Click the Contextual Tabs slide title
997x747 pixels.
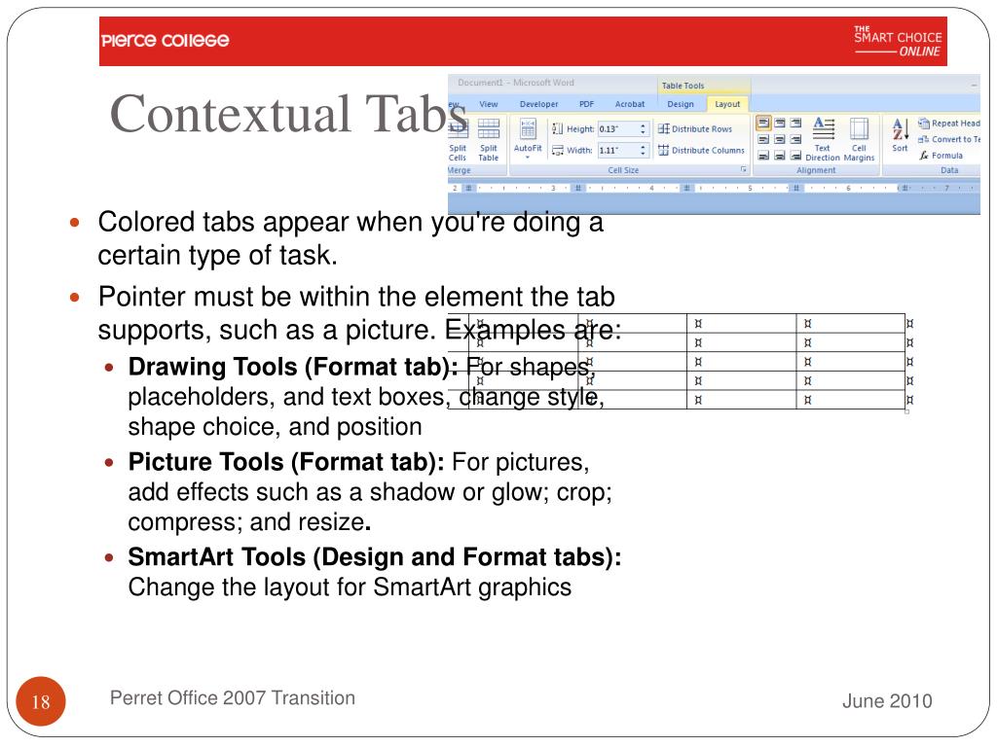point(288,114)
